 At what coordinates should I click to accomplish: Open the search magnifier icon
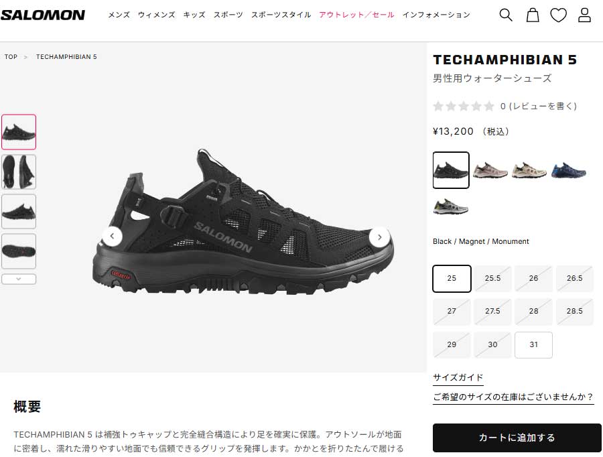coord(506,15)
